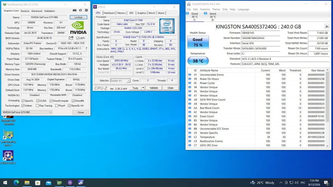The height and width of the screenshot is (187, 333).
Task: Show hidden tray icons chevron
Action: tap(281, 183)
